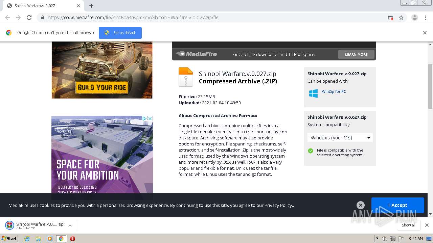Open the WinZip for PC link
Screen dimensions: 433x243
[x=334, y=91]
